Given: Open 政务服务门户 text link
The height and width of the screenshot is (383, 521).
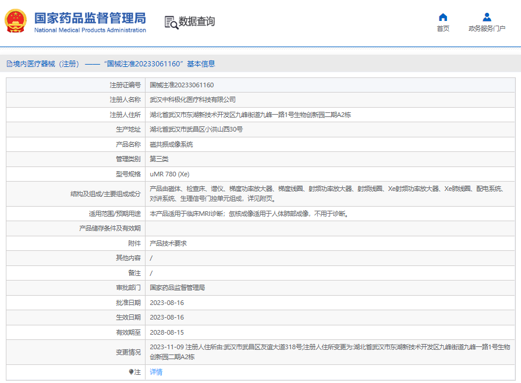Looking at the screenshot, I should point(487,29).
